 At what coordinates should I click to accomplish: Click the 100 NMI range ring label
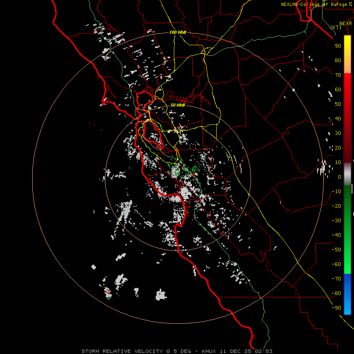click(x=178, y=33)
